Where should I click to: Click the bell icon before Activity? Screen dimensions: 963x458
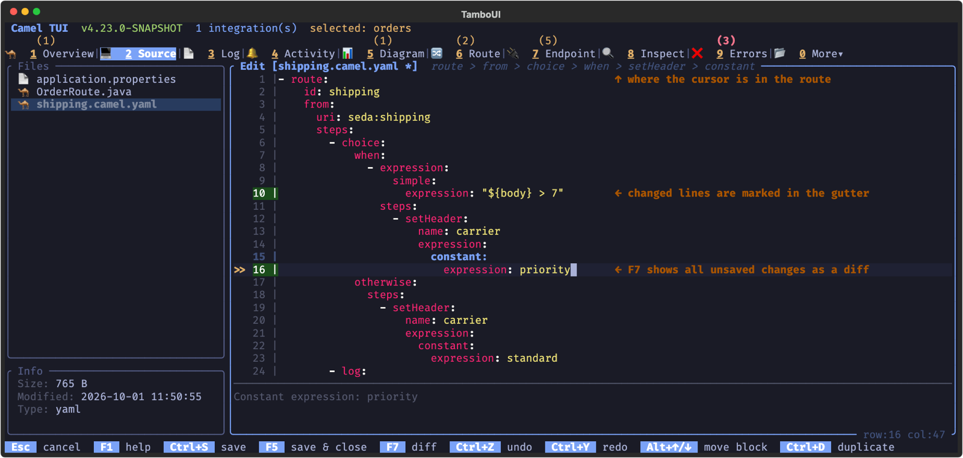click(253, 53)
